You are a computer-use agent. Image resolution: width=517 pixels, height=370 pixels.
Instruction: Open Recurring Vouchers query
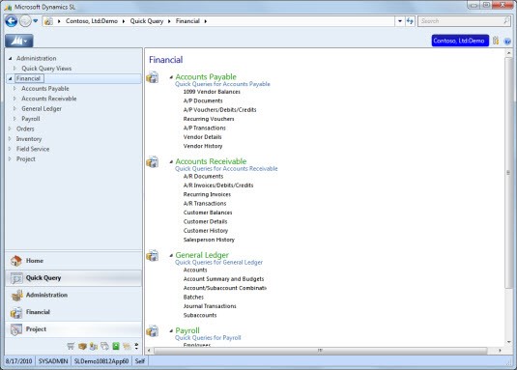[x=209, y=119]
